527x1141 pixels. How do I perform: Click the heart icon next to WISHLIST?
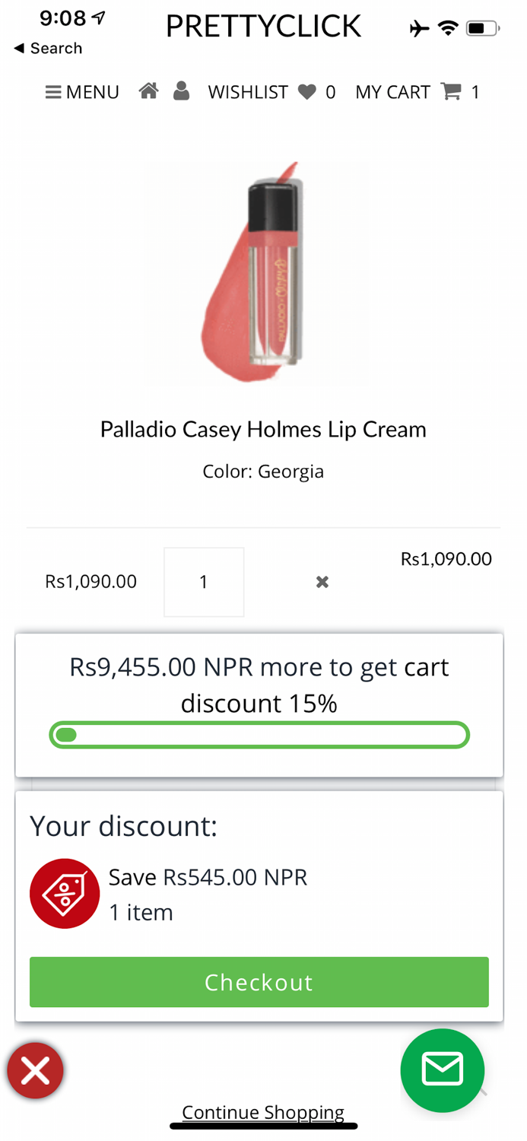(x=307, y=91)
